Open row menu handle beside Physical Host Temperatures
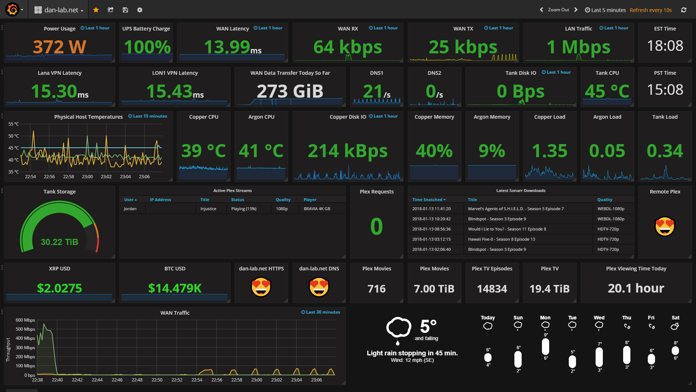 [x=2, y=116]
